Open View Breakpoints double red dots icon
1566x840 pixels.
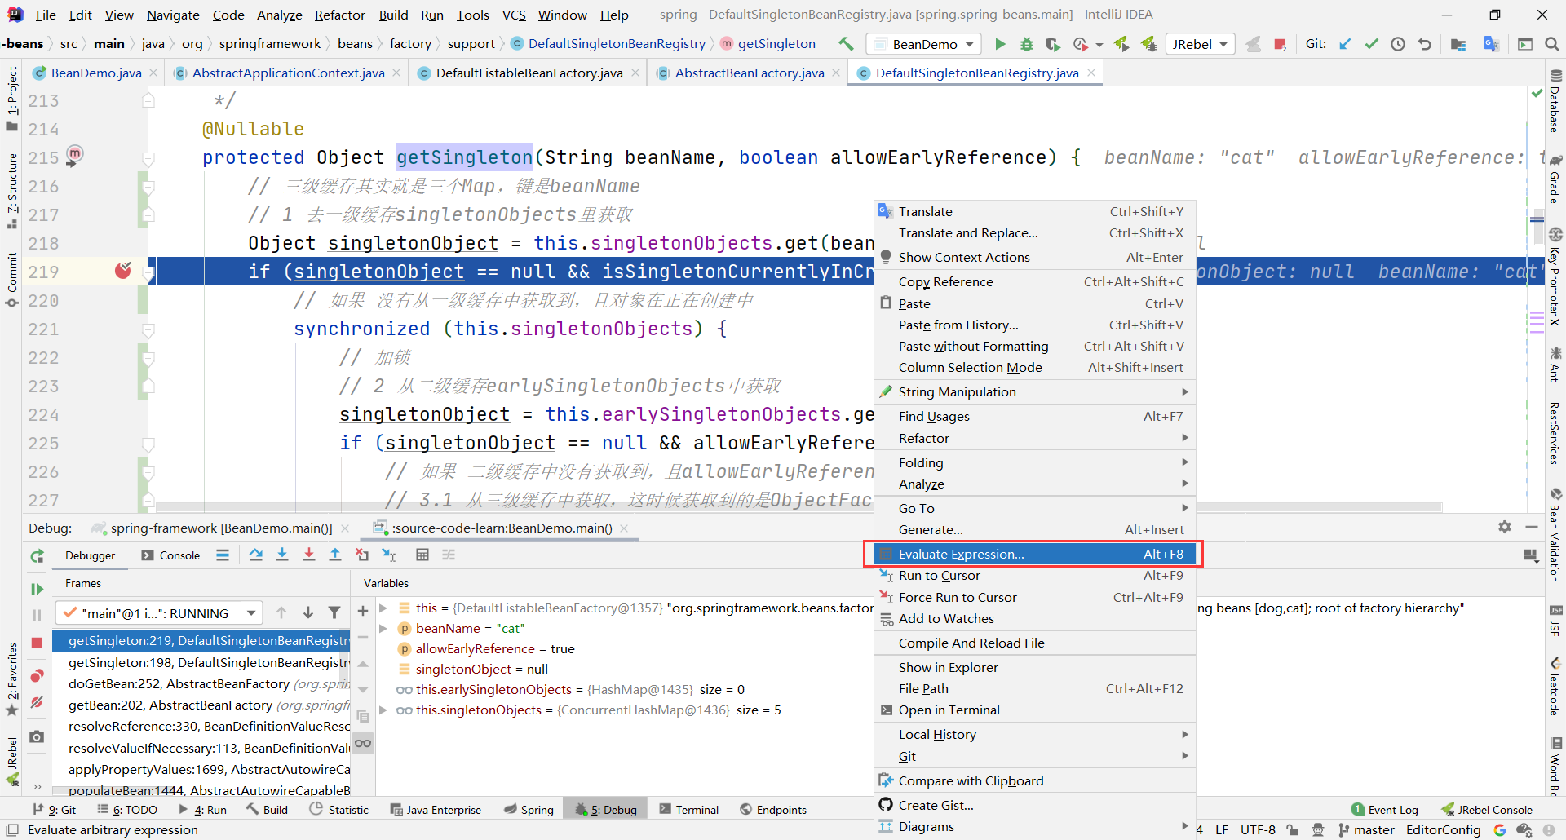click(37, 676)
